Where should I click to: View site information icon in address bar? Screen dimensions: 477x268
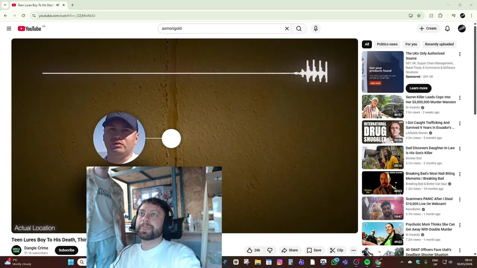(x=34, y=16)
